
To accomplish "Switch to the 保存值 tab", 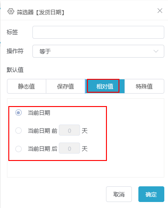I will [x=66, y=86].
